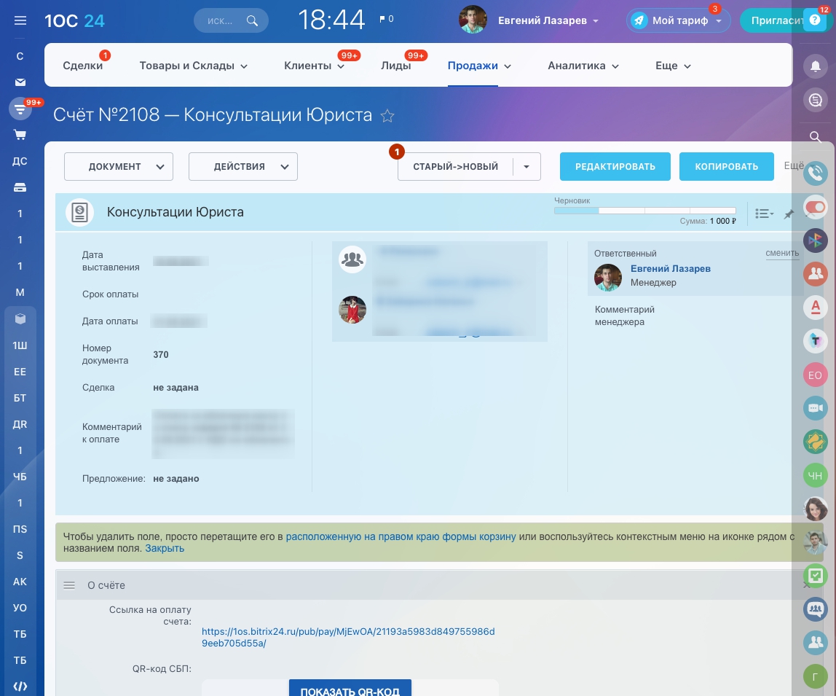Click the Сумма 1 000 ₽ value
Viewport: 836px width, 696px height.
pyautogui.click(x=723, y=221)
